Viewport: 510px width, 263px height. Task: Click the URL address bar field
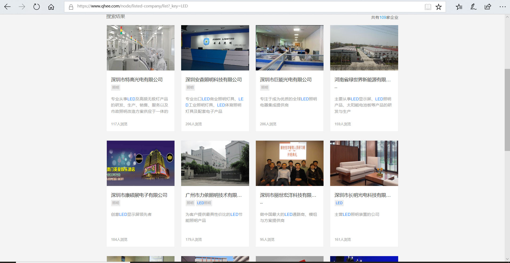(x=239, y=6)
